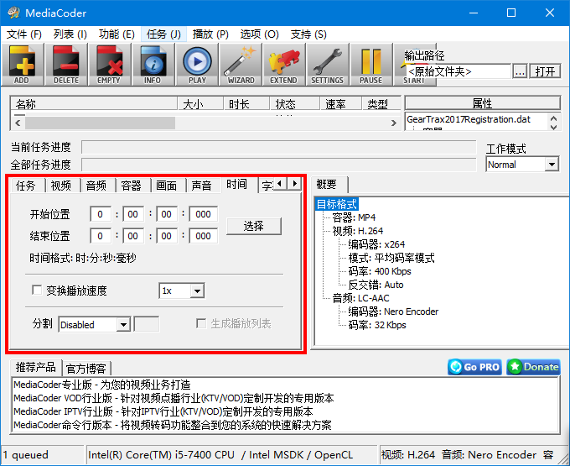Image resolution: width=570 pixels, height=466 pixels.
Task: Click file list scrollbar right arrow
Action: tap(394, 123)
